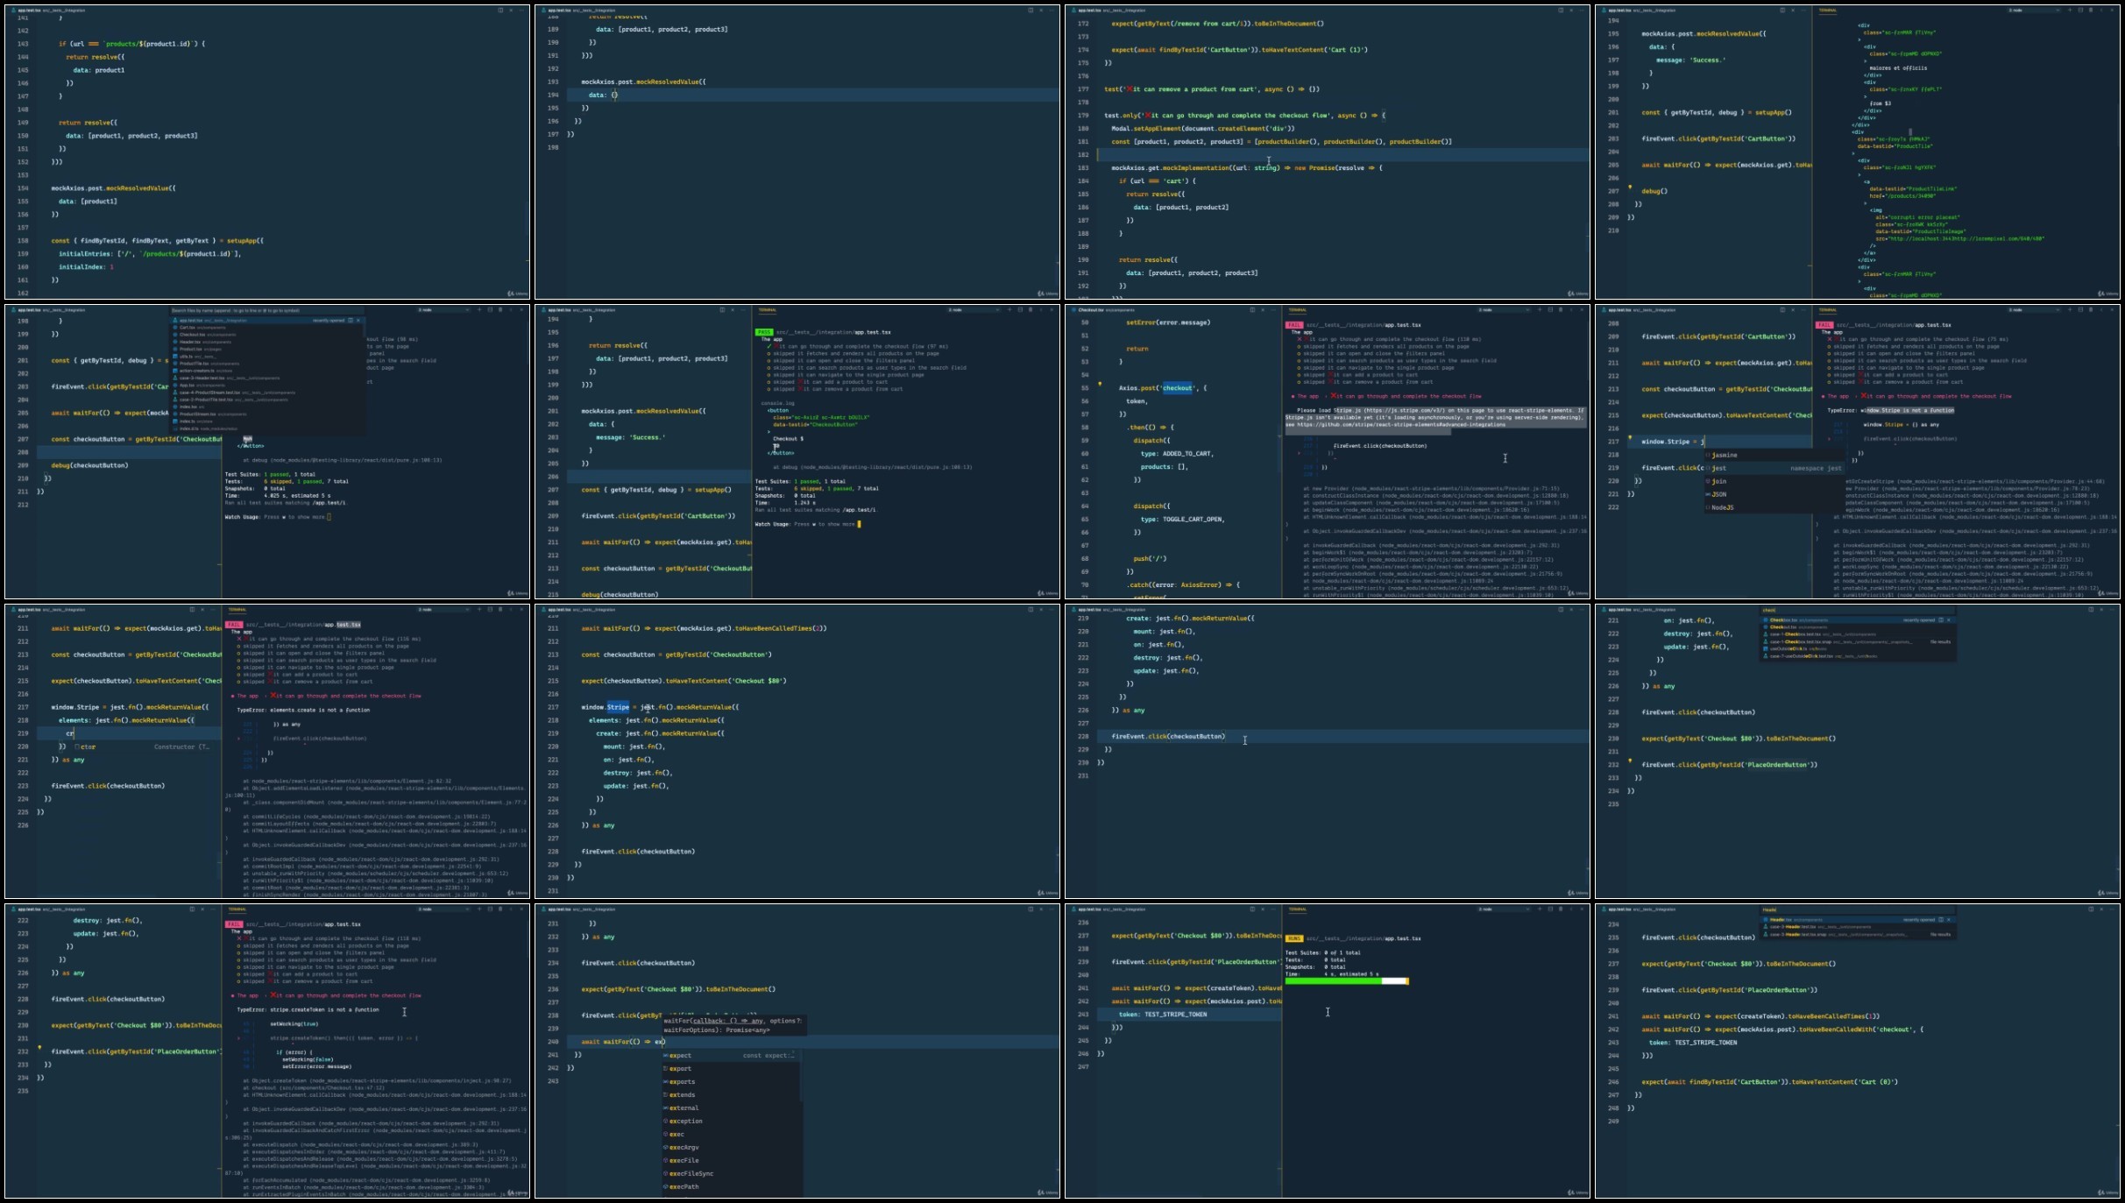
Task: Click the lightbulb beside line 232 PlaceOrderButton click
Action: [1630, 761]
